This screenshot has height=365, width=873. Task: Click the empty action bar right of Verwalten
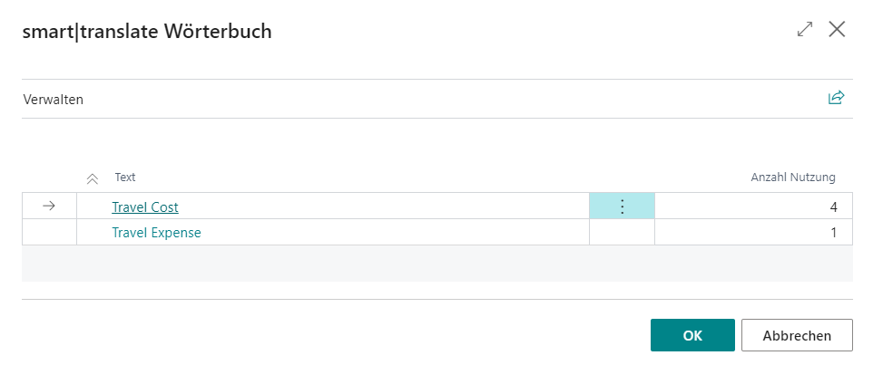tap(454, 100)
